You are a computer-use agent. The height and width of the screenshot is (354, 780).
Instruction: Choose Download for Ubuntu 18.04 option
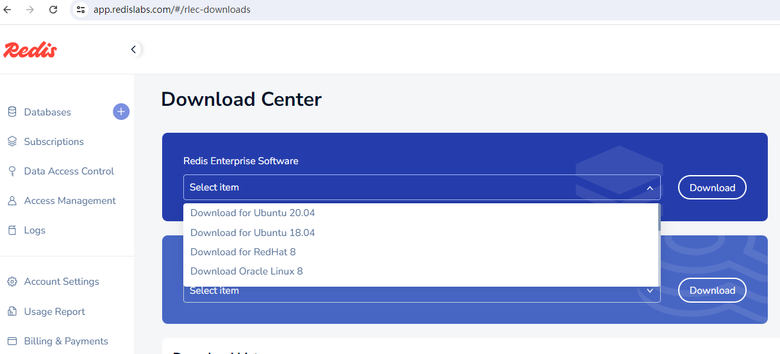coord(253,233)
